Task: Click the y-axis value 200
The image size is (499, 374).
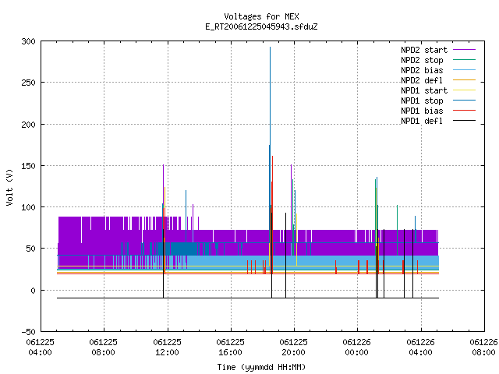Action: pyautogui.click(x=28, y=125)
